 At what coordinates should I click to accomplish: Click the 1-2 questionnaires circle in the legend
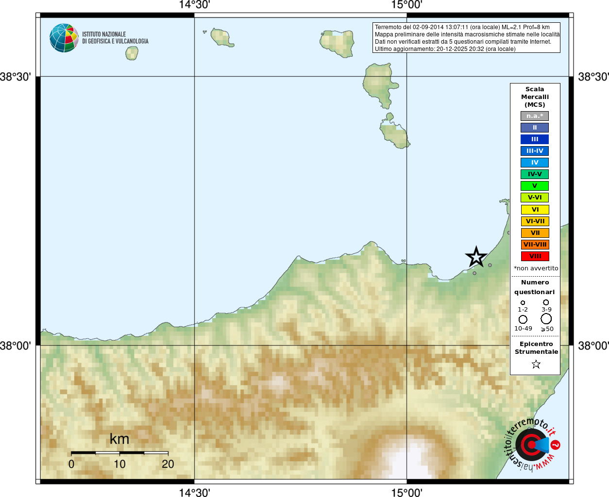[x=523, y=303]
